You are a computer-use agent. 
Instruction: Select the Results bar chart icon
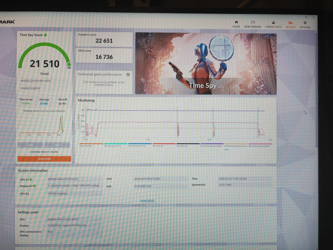click(290, 23)
